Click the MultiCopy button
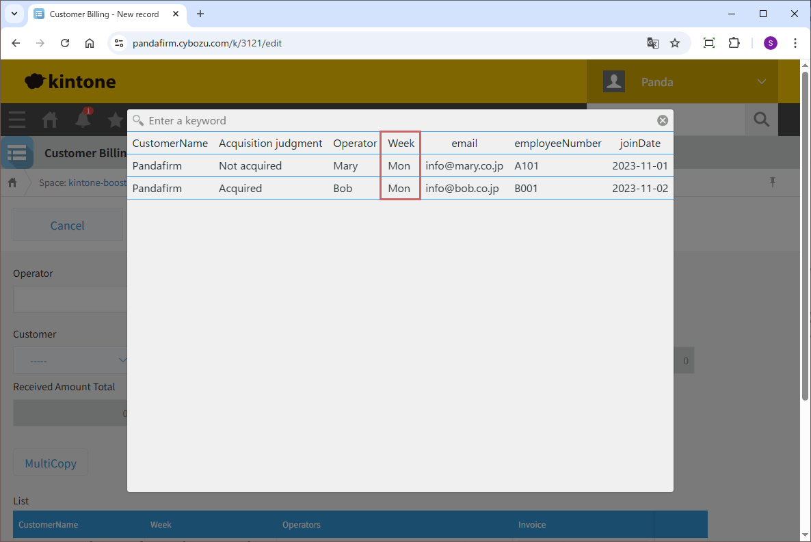 click(51, 463)
